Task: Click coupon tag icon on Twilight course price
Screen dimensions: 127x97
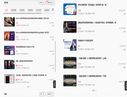Action: 17,66
